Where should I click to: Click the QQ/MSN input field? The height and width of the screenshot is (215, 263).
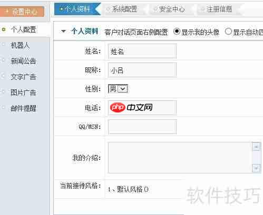142,127
